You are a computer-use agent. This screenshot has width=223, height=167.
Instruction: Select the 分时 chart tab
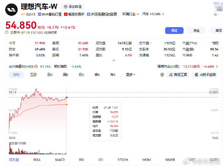coord(16,75)
